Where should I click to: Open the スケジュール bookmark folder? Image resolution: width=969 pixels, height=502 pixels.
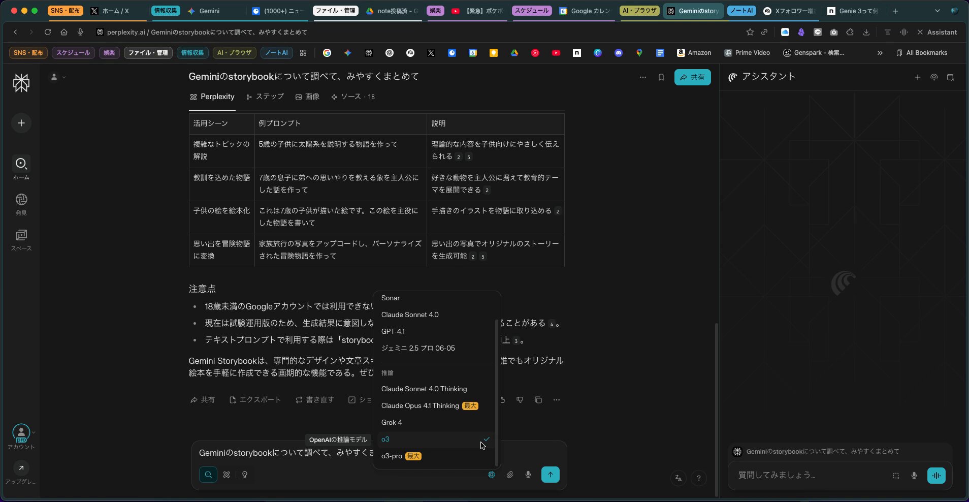pos(73,53)
